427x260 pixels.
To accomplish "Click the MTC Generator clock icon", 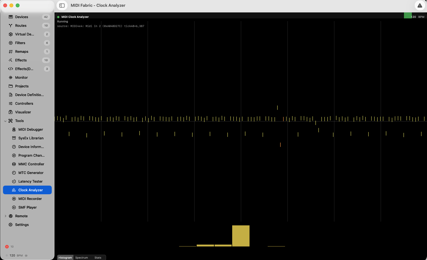I will coord(14,173).
